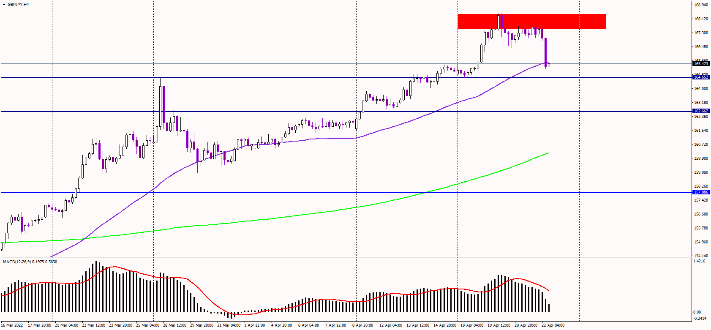This screenshot has width=711, height=330.
Task: Click the -0.2414 MACD scale value
Action: tap(700, 319)
